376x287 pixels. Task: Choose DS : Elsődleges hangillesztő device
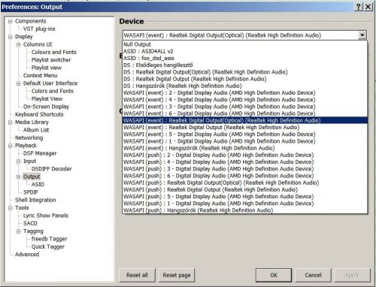pyautogui.click(x=245, y=65)
